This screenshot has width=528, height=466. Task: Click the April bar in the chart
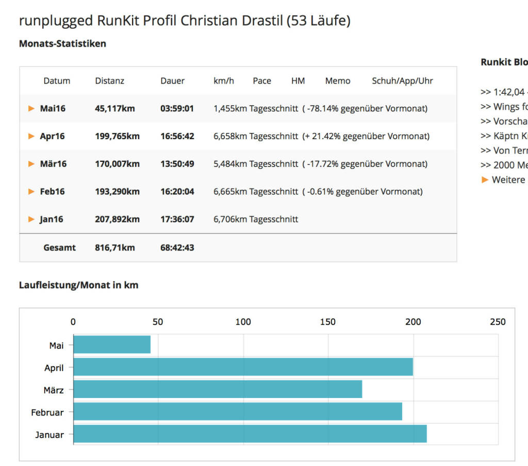pyautogui.click(x=243, y=367)
